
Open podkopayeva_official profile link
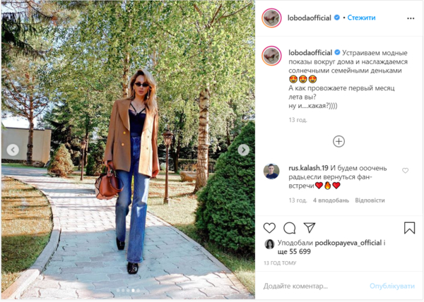348,243
